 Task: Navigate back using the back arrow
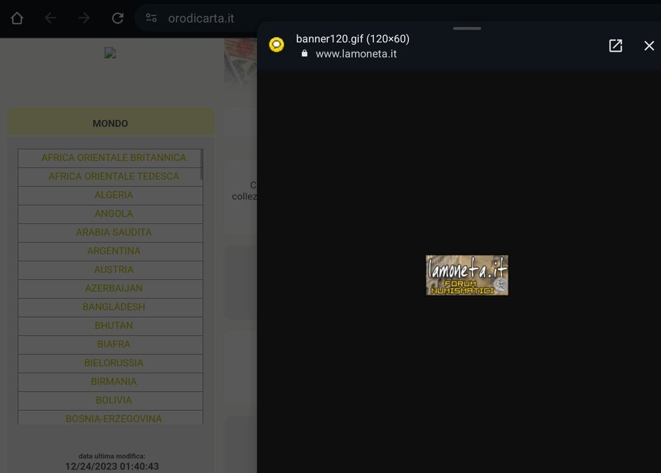(50, 18)
